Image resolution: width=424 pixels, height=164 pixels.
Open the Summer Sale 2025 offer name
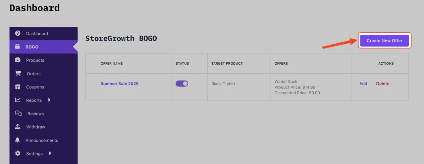point(120,83)
